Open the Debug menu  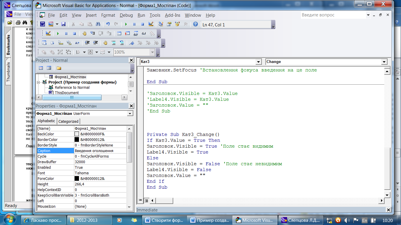point(126,15)
